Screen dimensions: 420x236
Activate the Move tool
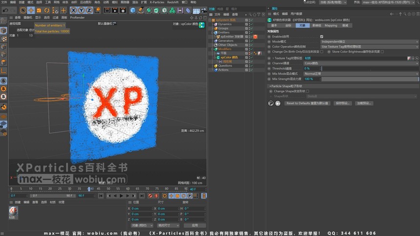[31, 10]
